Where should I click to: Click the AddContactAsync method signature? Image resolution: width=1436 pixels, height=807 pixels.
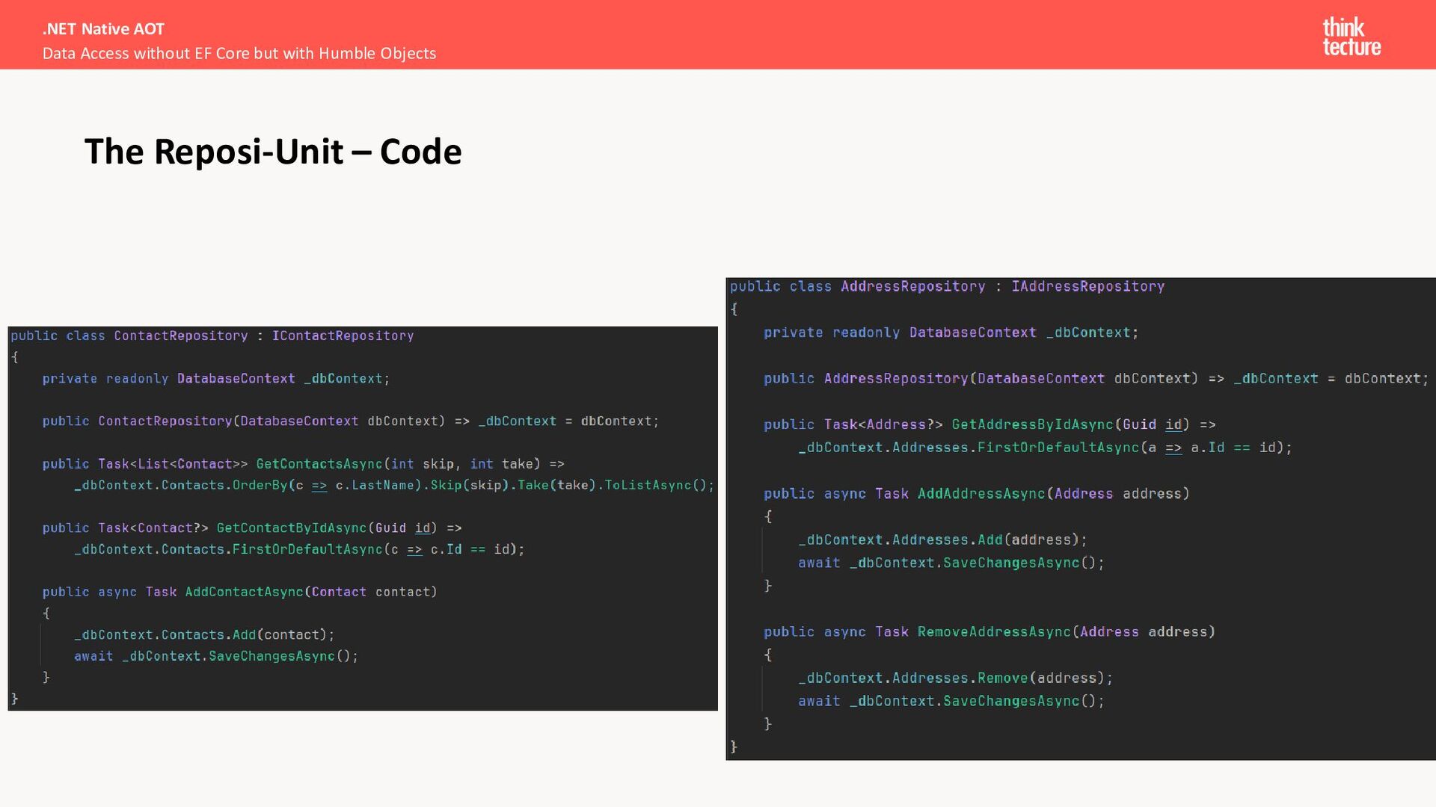pos(240,592)
